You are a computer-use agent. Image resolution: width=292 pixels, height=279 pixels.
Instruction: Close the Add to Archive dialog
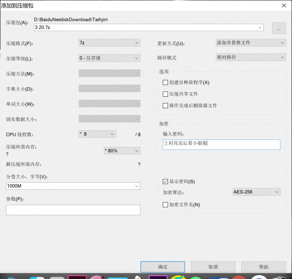tap(284, 5)
